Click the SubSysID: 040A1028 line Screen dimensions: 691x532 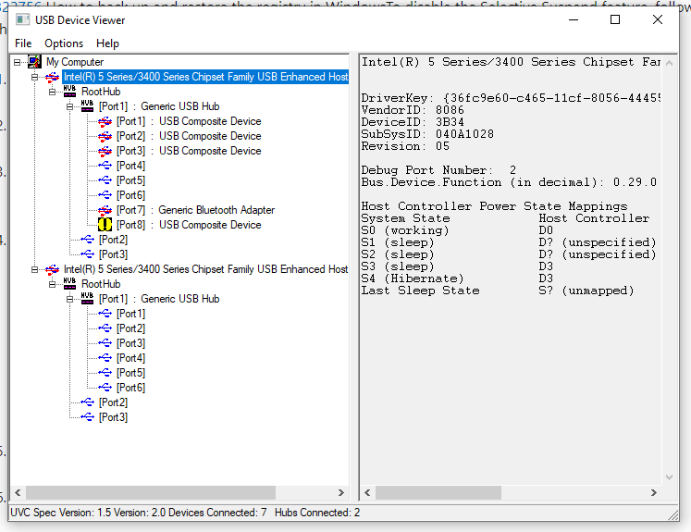427,134
